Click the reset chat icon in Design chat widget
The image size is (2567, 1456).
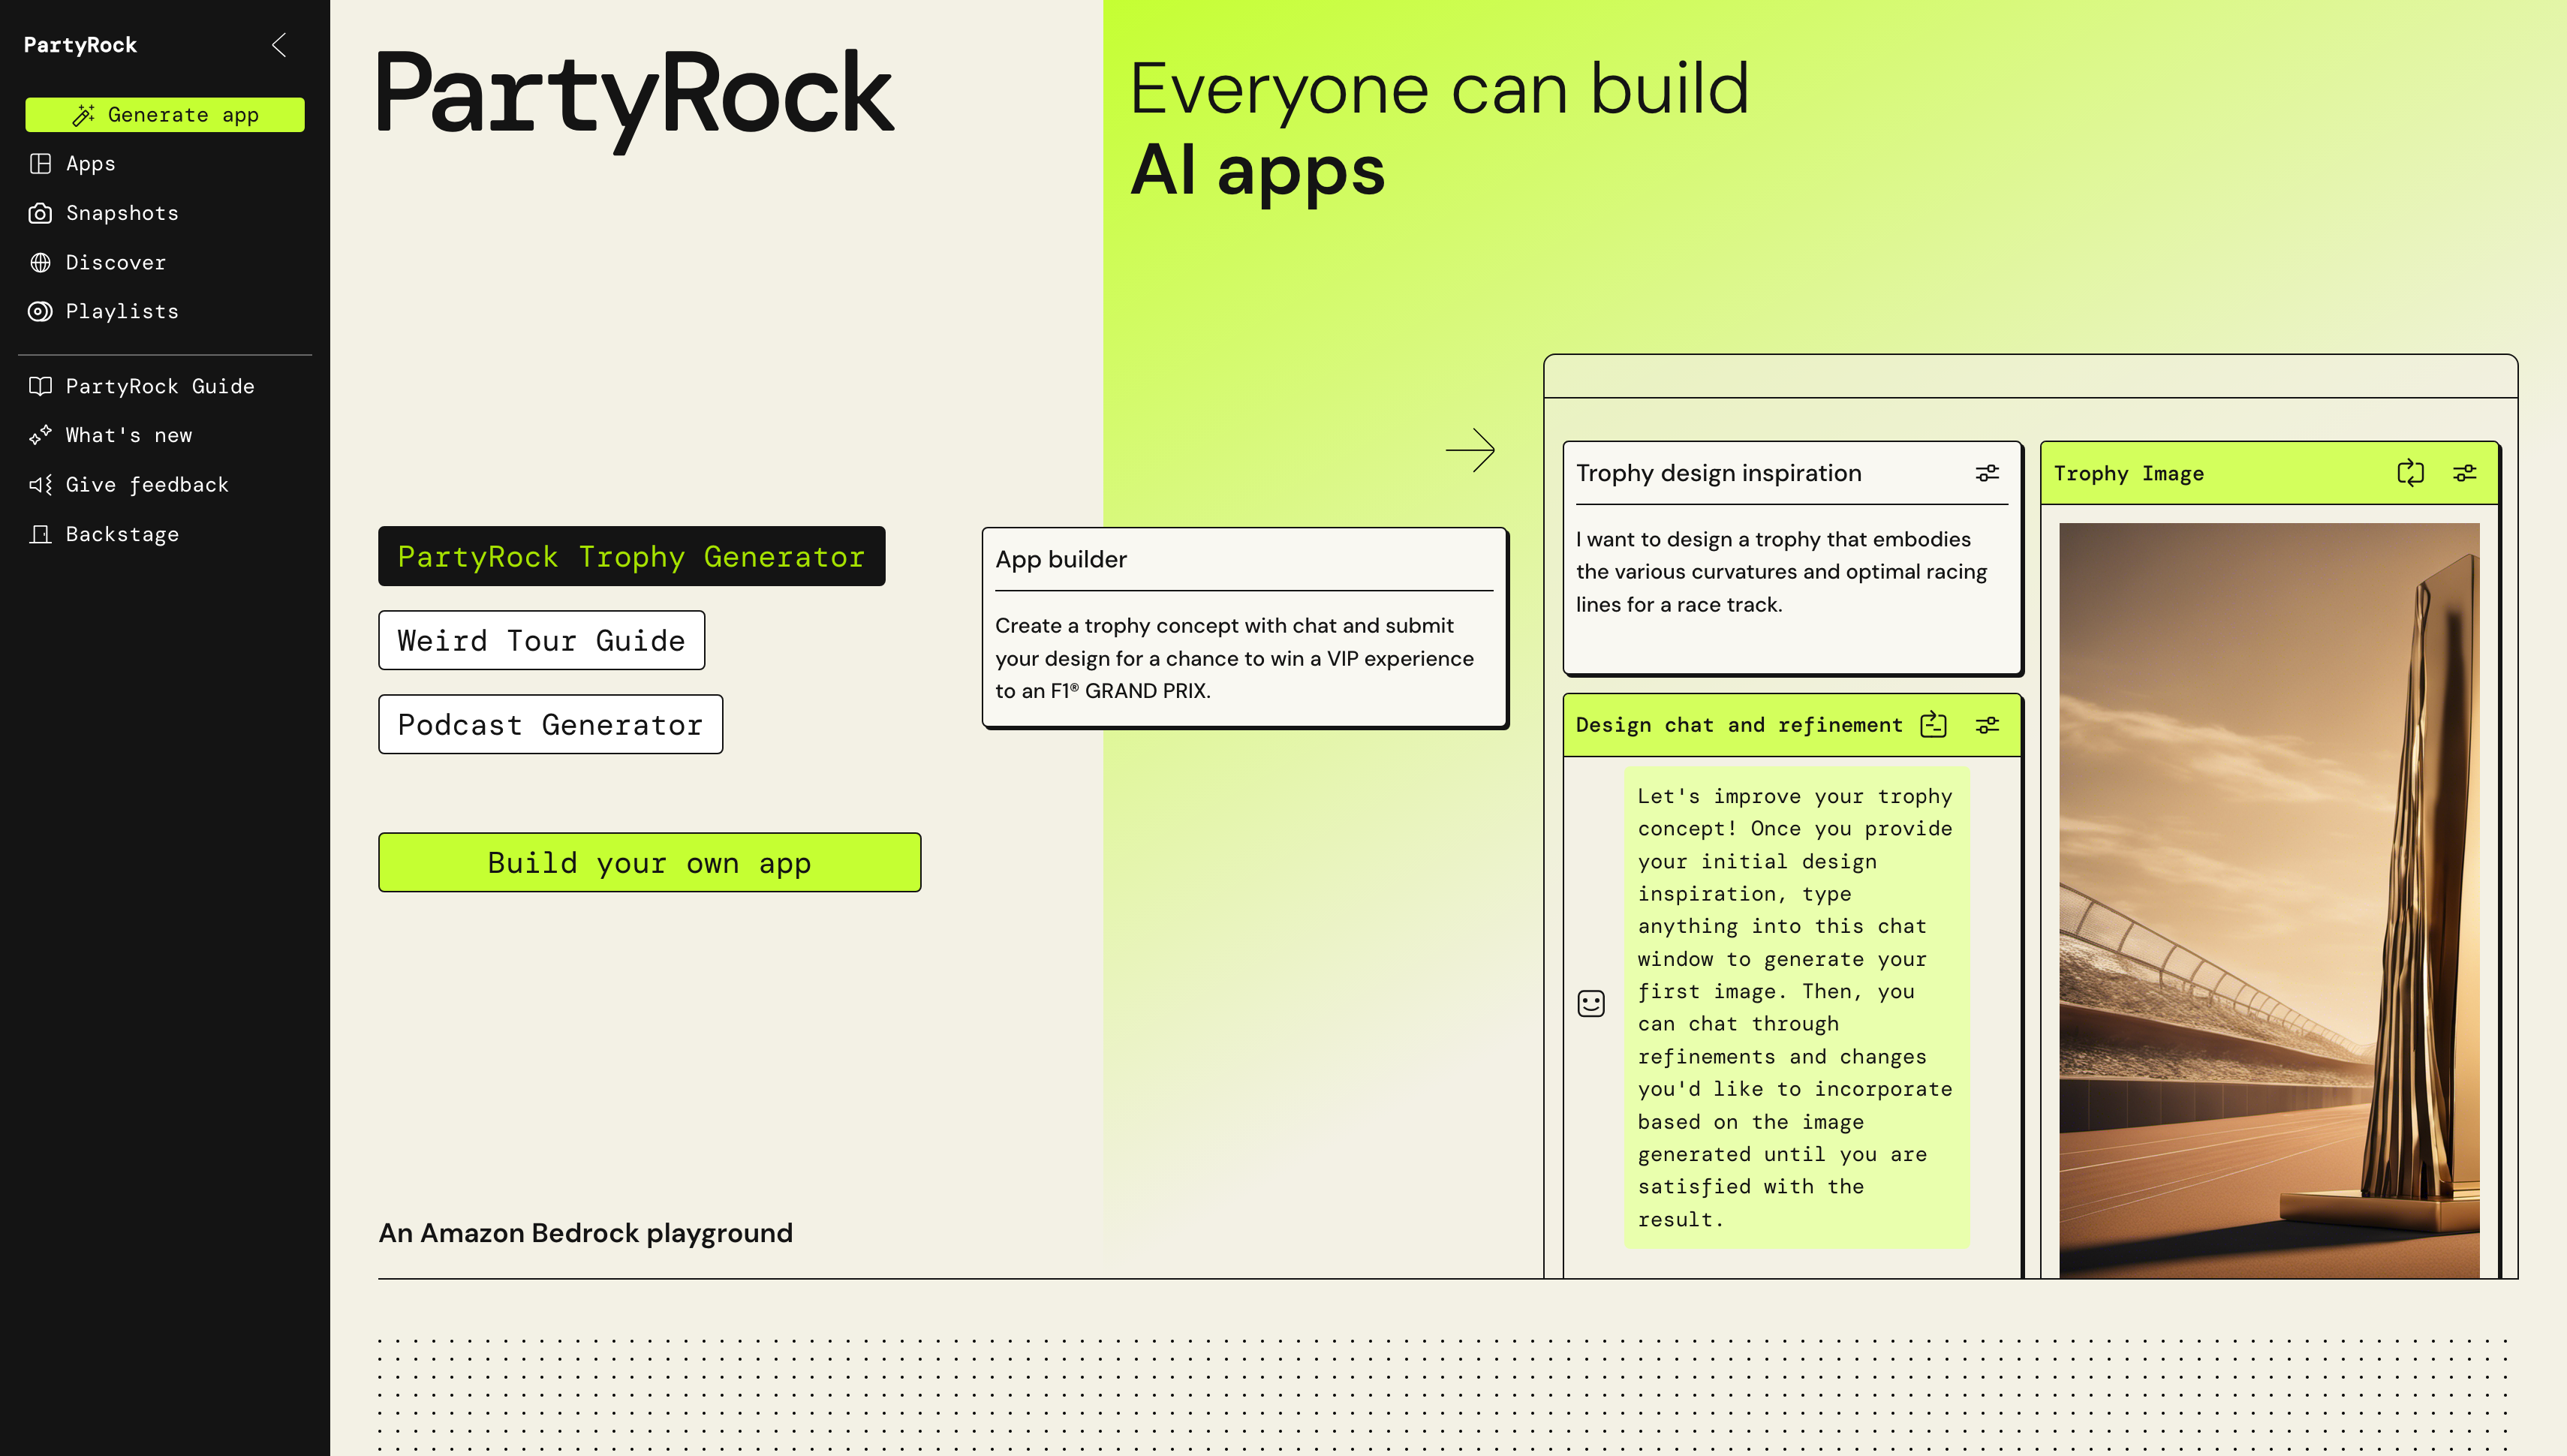coord(1933,726)
